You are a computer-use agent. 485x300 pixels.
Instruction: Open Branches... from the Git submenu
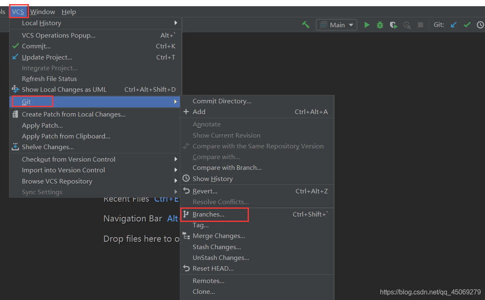point(257,214)
